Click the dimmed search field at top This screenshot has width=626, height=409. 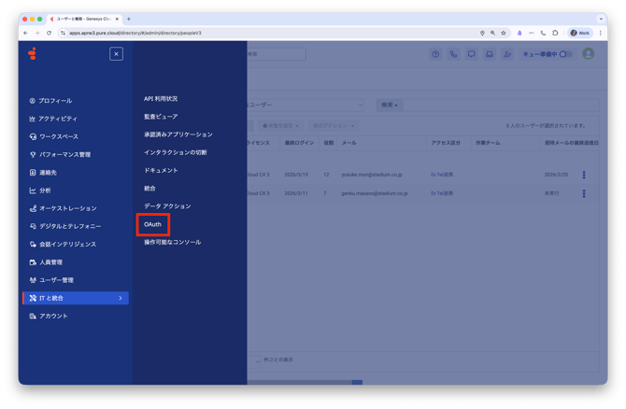(277, 54)
